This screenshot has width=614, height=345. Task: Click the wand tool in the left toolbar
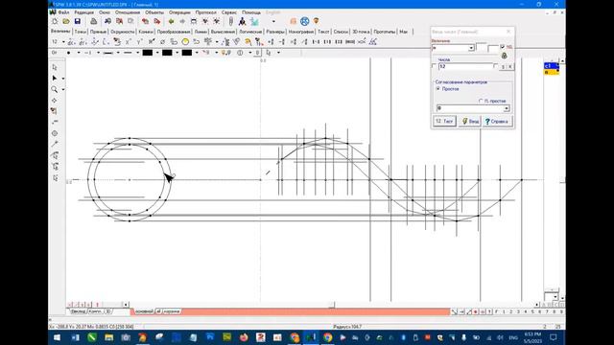55,145
